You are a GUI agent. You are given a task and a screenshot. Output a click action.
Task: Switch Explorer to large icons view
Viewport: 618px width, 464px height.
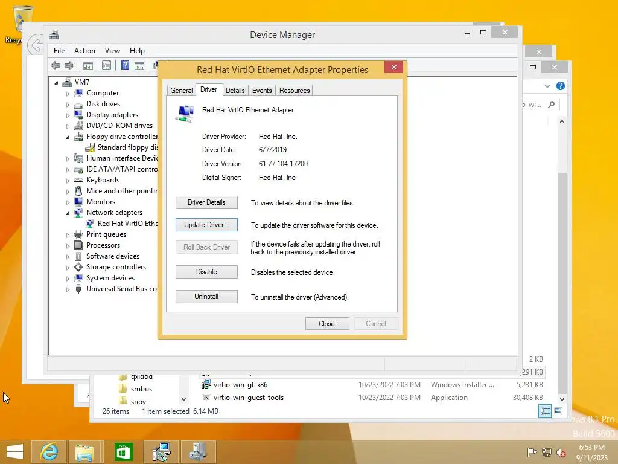[558, 411]
